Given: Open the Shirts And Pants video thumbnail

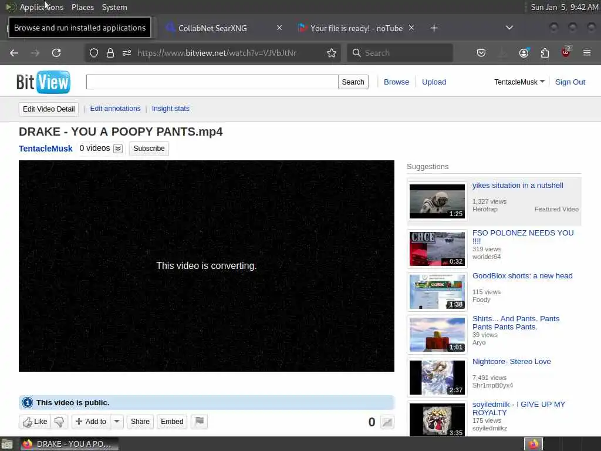Looking at the screenshot, I should coord(437,335).
